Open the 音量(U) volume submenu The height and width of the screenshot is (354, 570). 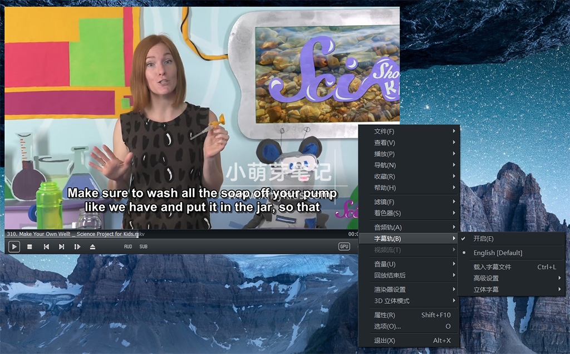[x=385, y=264]
